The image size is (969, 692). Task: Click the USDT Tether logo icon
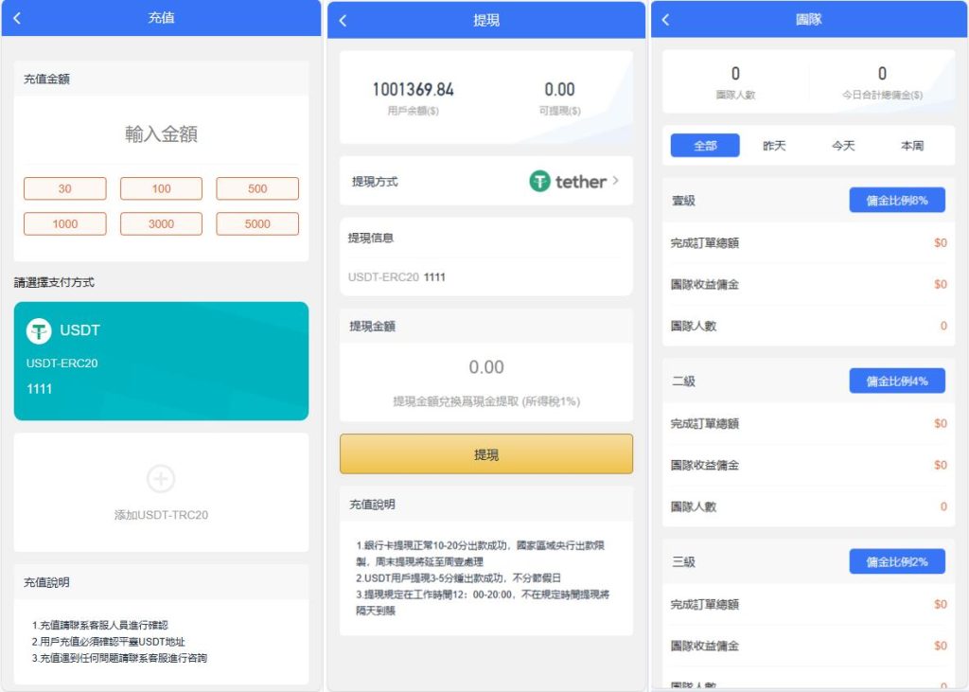[39, 330]
